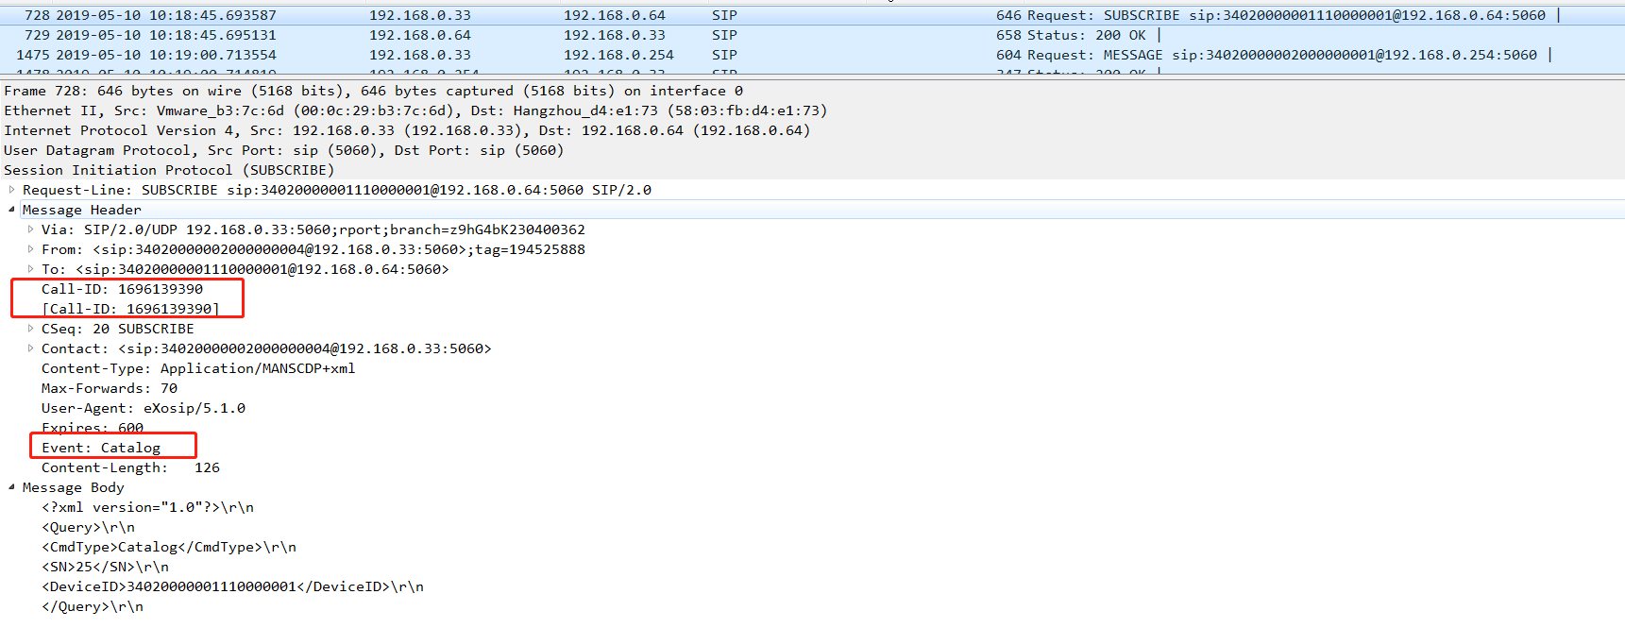Select packet 729 Status 200 OK row
The width and height of the screenshot is (1625, 628).
click(x=812, y=35)
